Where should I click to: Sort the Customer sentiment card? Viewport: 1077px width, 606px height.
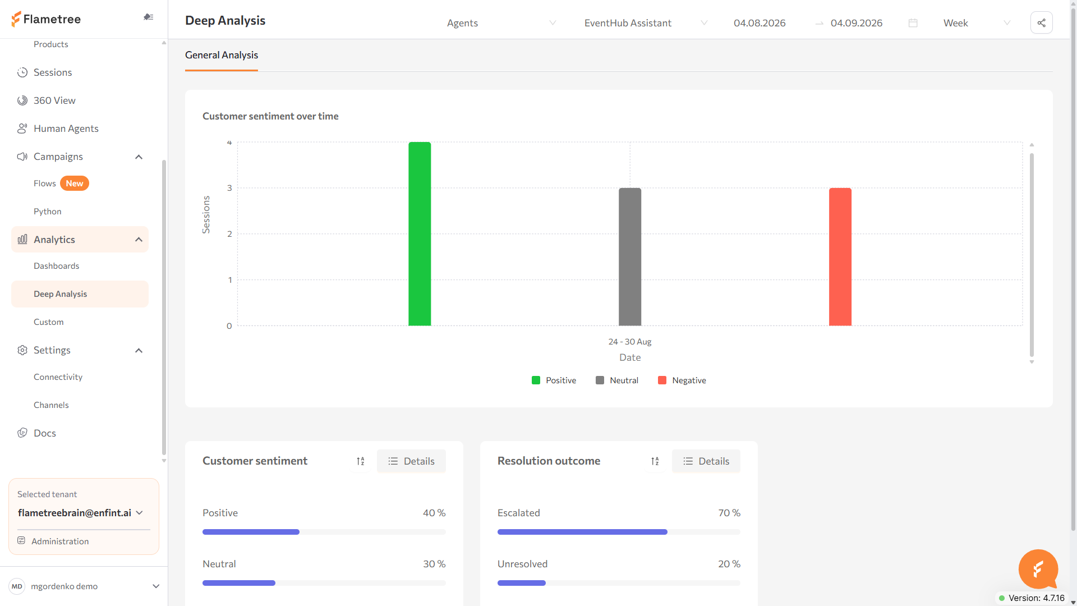tap(361, 461)
